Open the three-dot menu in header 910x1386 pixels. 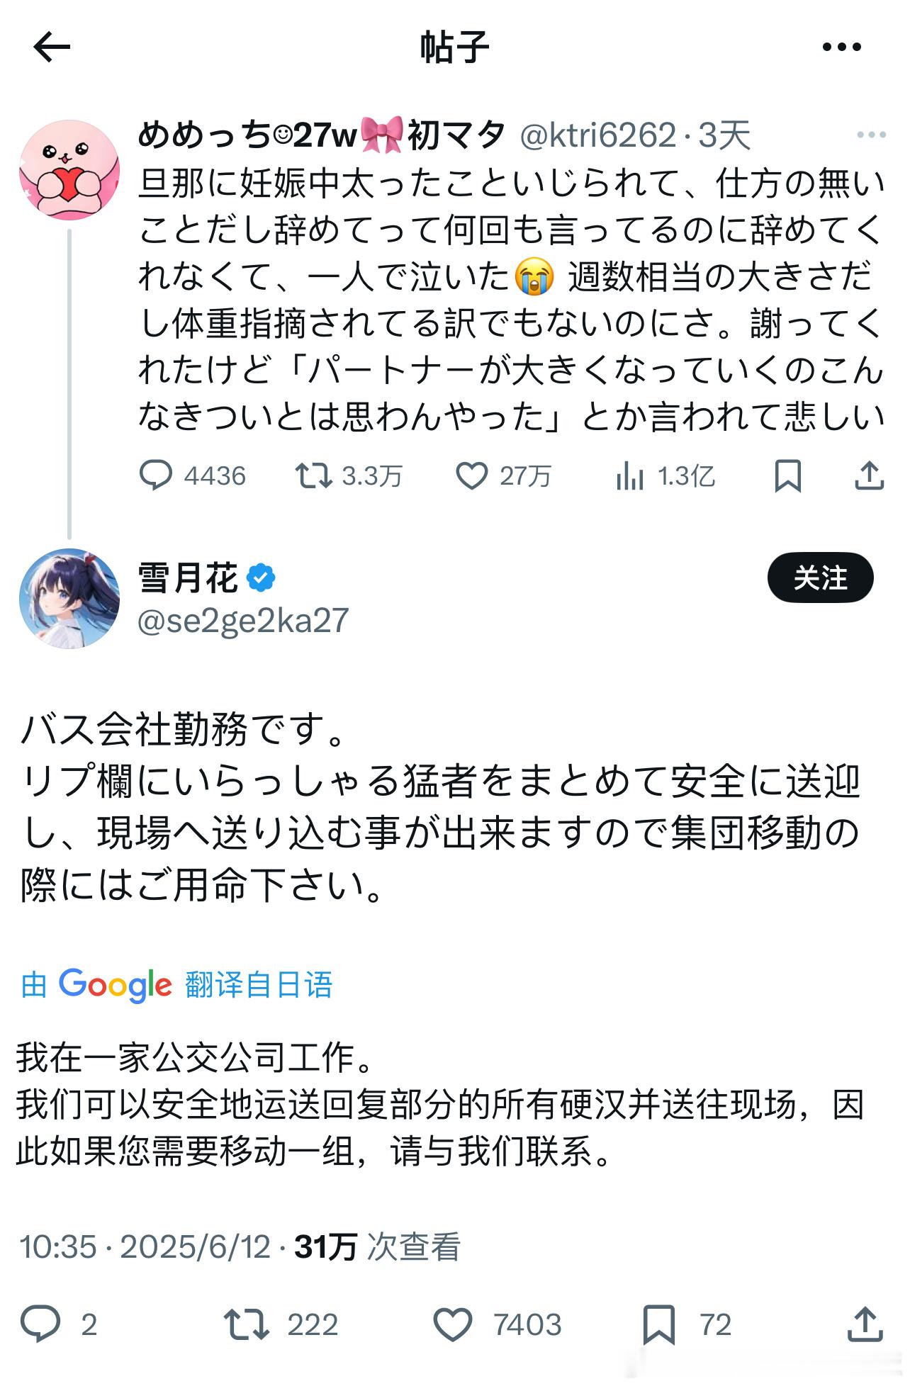[841, 47]
